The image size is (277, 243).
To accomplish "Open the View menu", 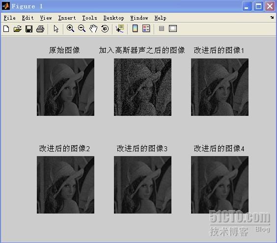I will (x=46, y=18).
